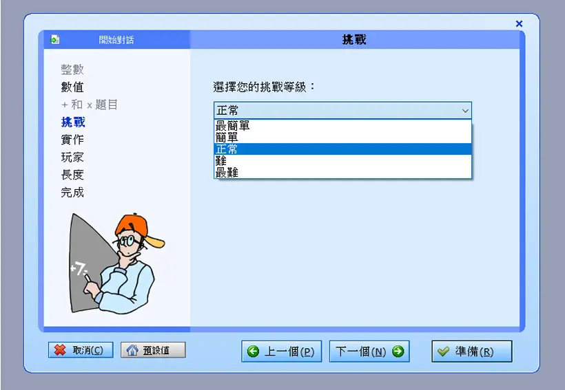
Task: Click the green checkmark icon on 準備
Action: point(443,351)
